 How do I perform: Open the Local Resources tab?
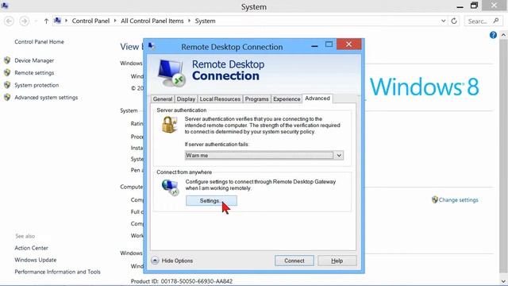(220, 99)
